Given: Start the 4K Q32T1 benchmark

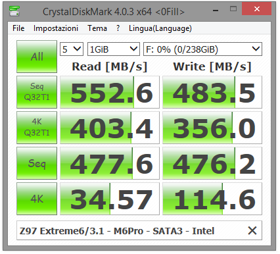Looking at the screenshot, I should [x=37, y=128].
